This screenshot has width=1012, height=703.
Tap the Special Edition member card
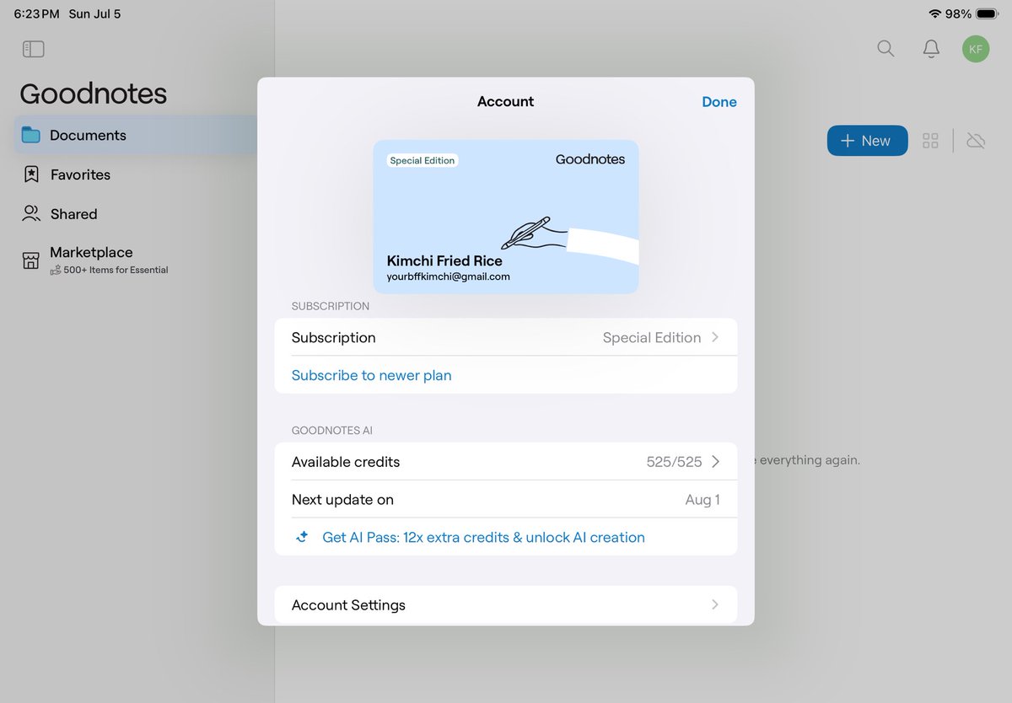coord(506,217)
